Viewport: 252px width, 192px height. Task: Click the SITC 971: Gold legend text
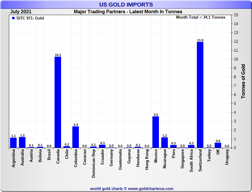(30, 18)
